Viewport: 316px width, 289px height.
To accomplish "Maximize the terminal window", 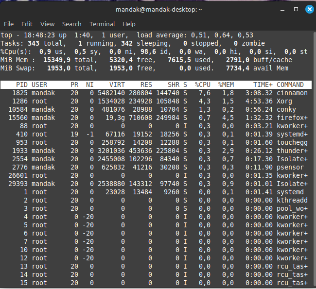I will 296,9.
